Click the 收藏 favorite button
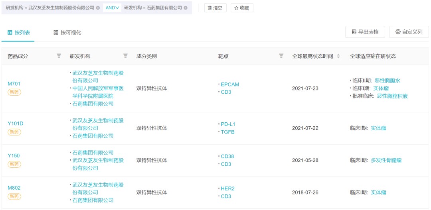The image size is (431, 210). [x=242, y=8]
